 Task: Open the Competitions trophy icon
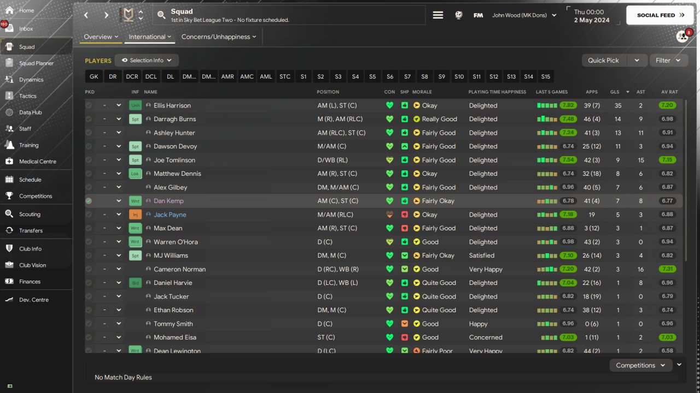9,196
